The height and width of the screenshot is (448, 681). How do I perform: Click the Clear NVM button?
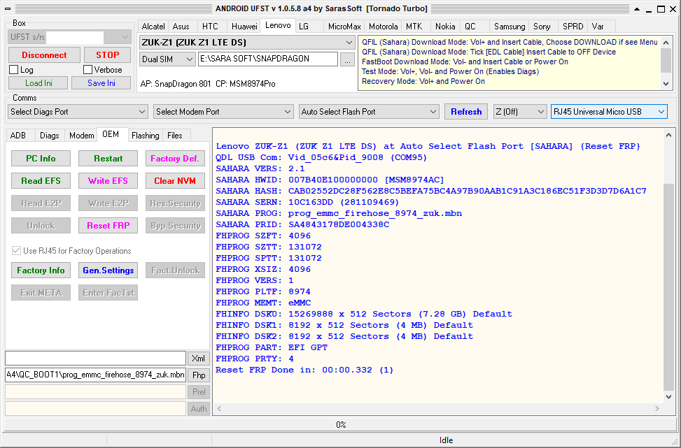coord(175,181)
